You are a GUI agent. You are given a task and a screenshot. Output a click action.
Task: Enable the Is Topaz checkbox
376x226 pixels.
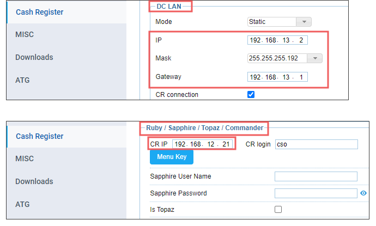pos(278,209)
